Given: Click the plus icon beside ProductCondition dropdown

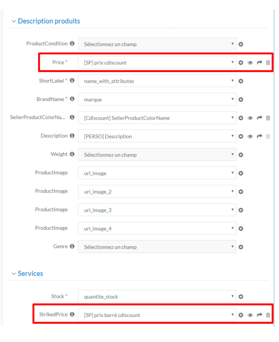Looking at the screenshot, I should click(241, 44).
